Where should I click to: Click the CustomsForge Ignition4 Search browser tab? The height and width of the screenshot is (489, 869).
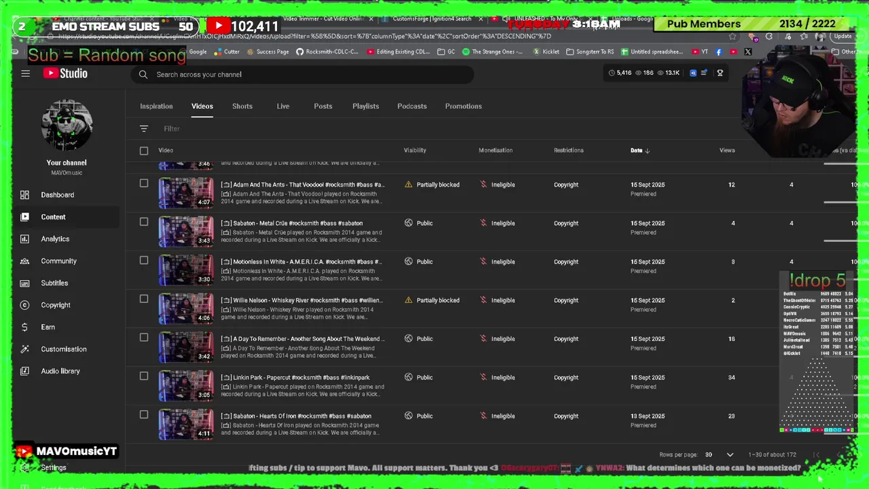(432, 19)
